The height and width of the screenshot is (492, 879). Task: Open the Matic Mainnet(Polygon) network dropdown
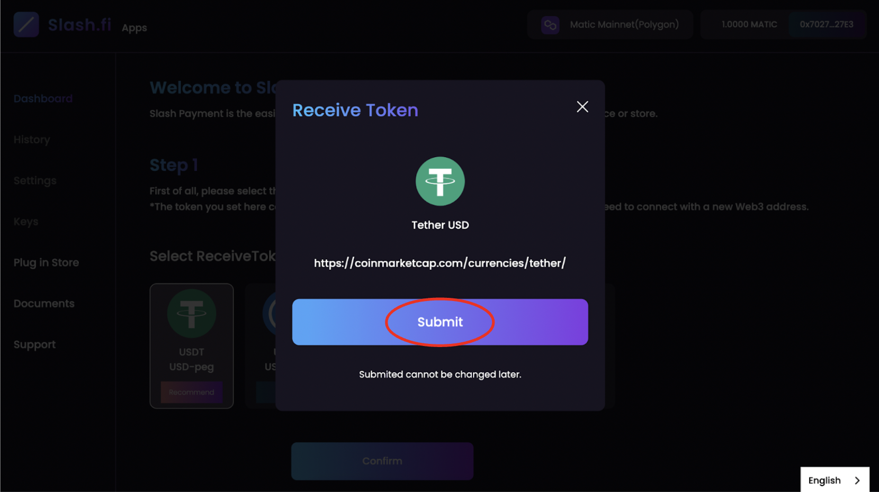tap(624, 24)
